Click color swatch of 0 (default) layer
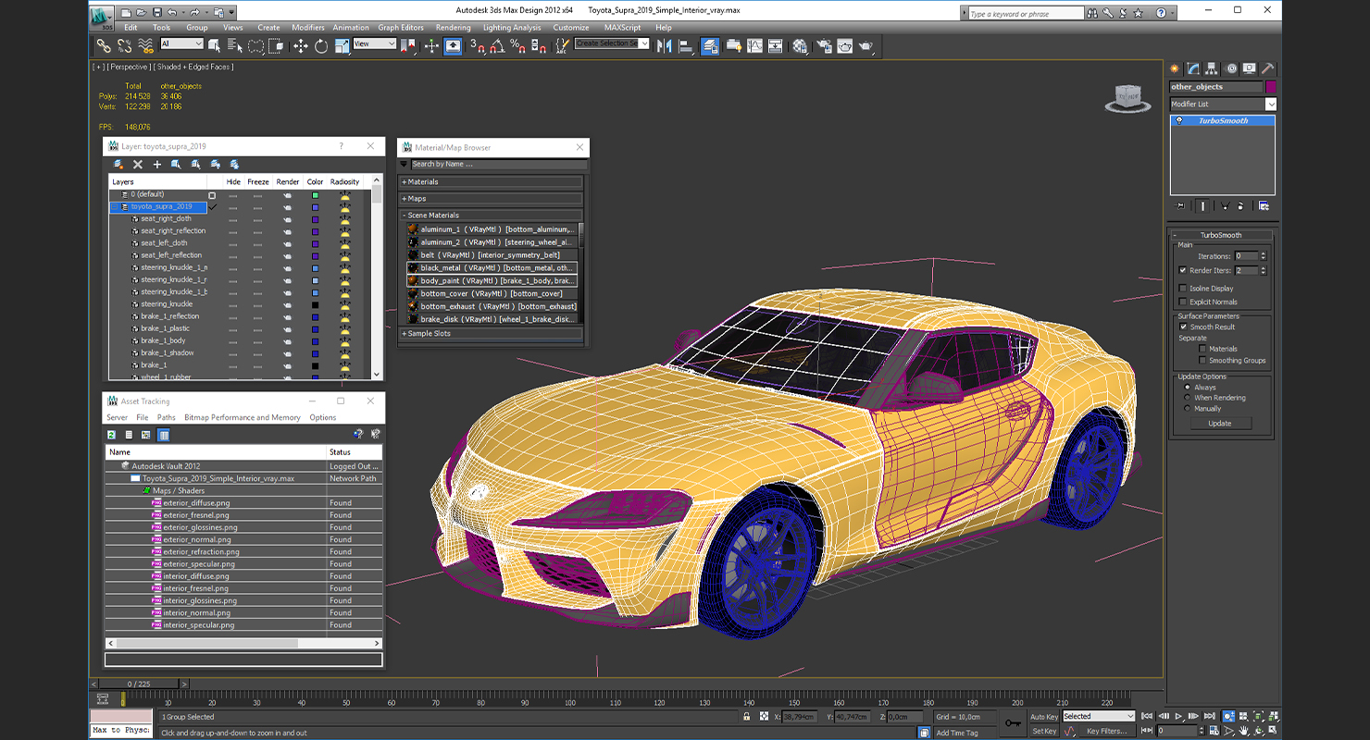 pos(315,195)
